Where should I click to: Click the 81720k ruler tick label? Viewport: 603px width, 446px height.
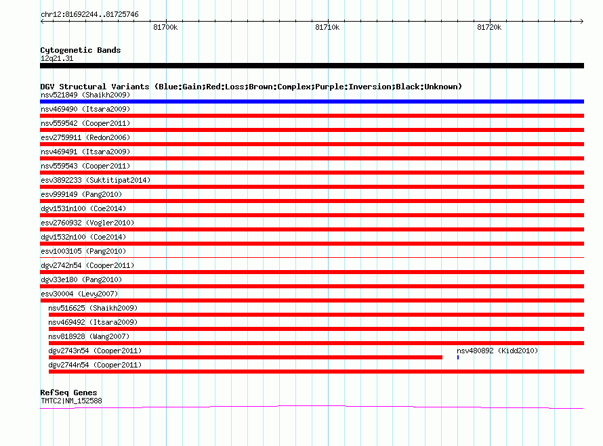(489, 27)
